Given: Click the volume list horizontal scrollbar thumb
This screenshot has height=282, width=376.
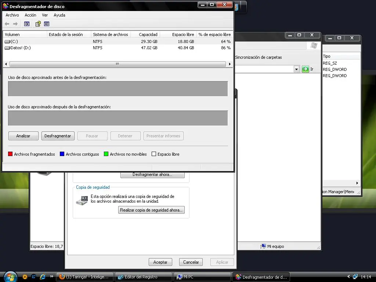Looking at the screenshot, I should pos(117,64).
